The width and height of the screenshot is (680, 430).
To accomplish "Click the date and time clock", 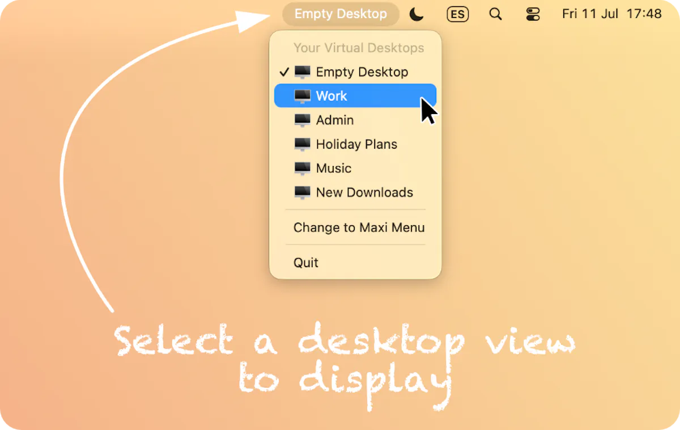I will [x=612, y=14].
